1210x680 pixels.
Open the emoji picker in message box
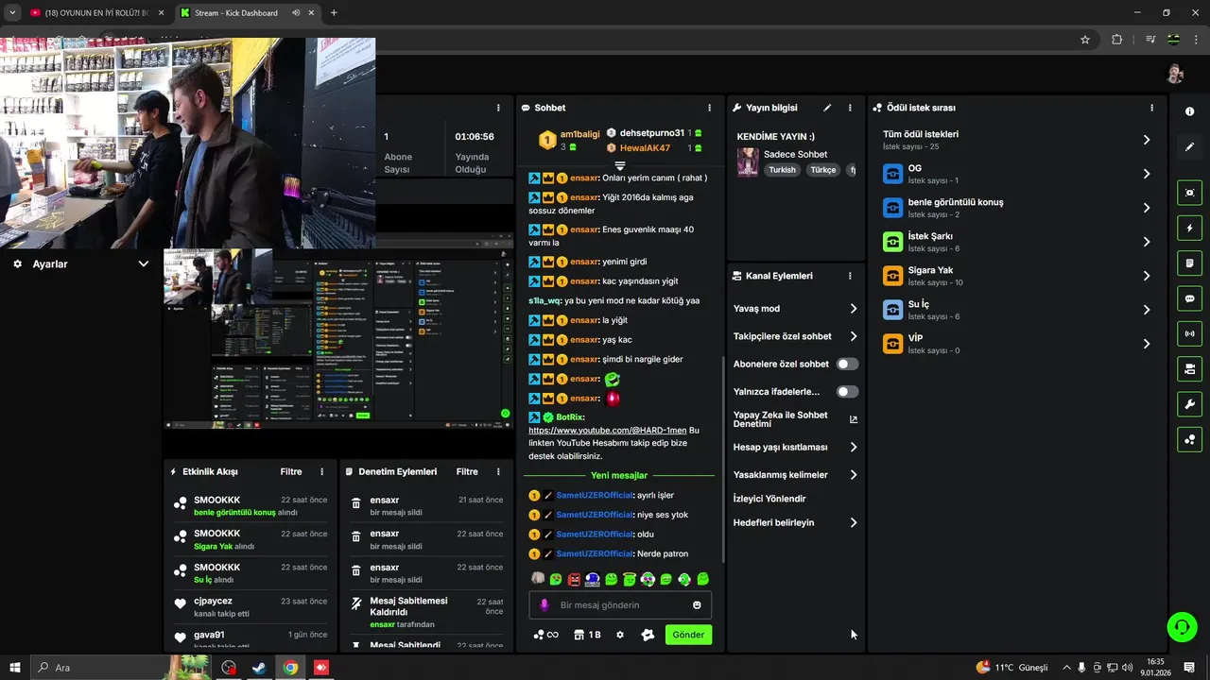pyautogui.click(x=697, y=605)
